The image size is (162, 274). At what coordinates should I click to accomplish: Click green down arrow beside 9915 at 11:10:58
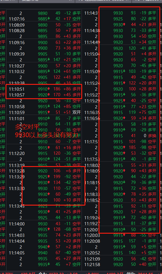click(x=49, y=106)
